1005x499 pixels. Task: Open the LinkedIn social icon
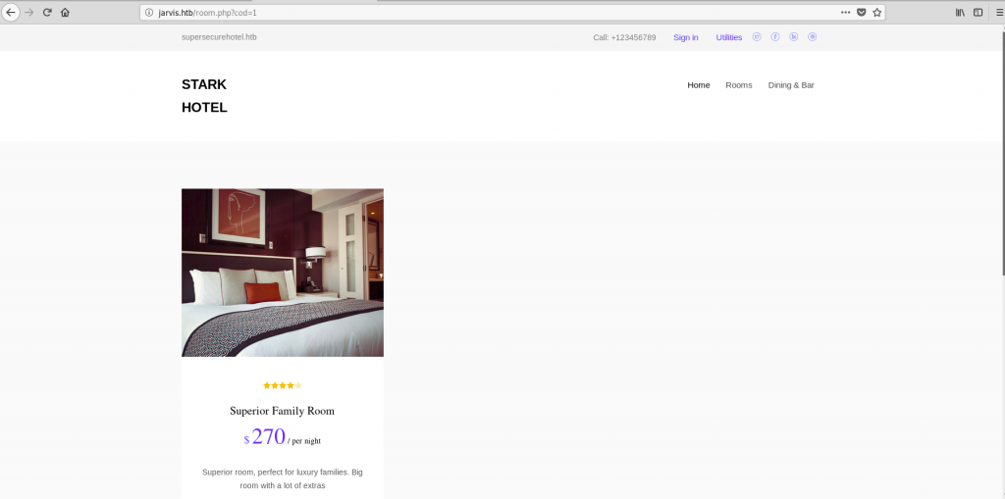pos(793,37)
